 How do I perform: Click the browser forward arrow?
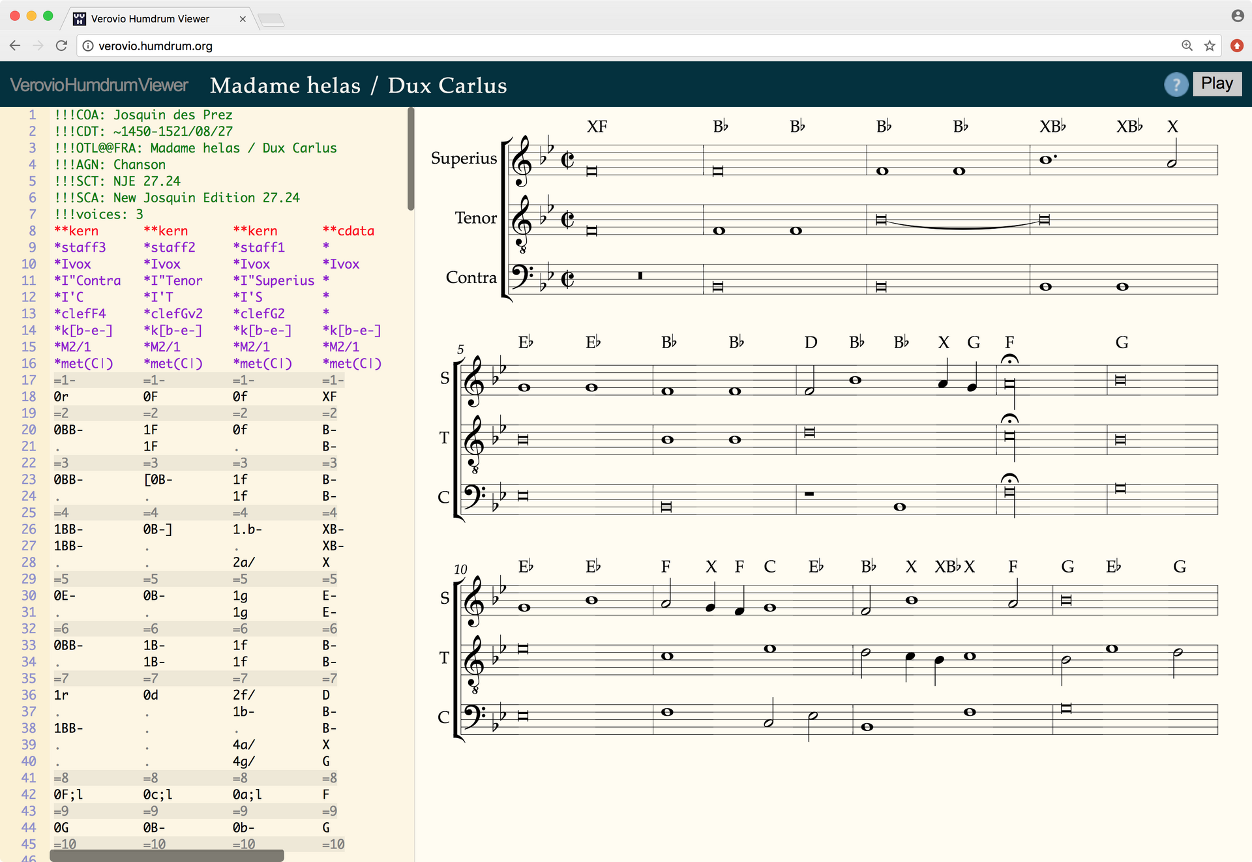coord(38,46)
